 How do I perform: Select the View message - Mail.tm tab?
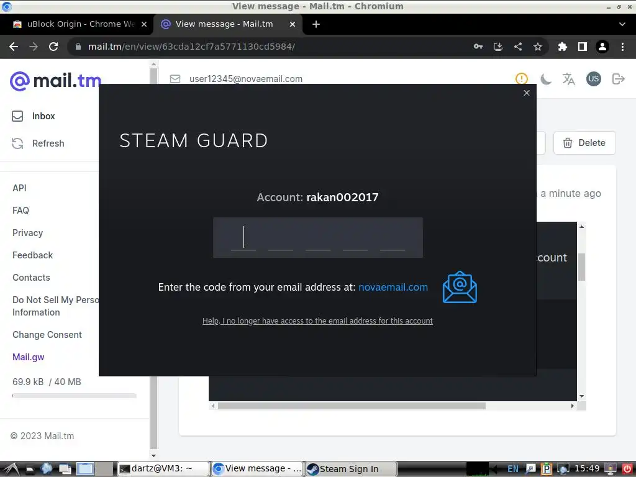pos(224,24)
